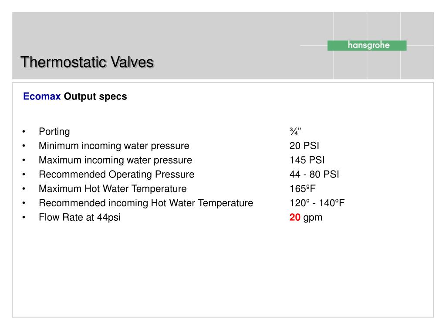Select Maximum incoming water pressure line
Viewport: 446px width, 335px height.
[x=115, y=160]
